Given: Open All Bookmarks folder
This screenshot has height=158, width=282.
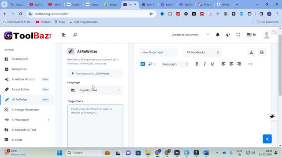Looking at the screenshot, I should (x=268, y=22).
